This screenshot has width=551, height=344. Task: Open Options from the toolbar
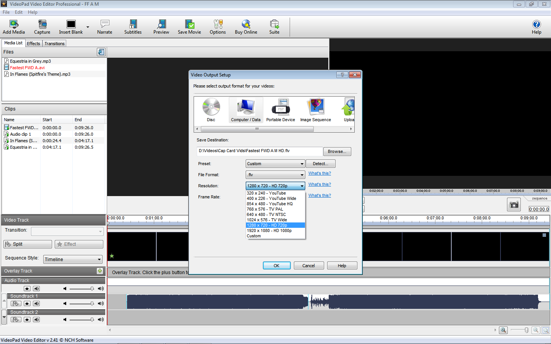point(218,27)
